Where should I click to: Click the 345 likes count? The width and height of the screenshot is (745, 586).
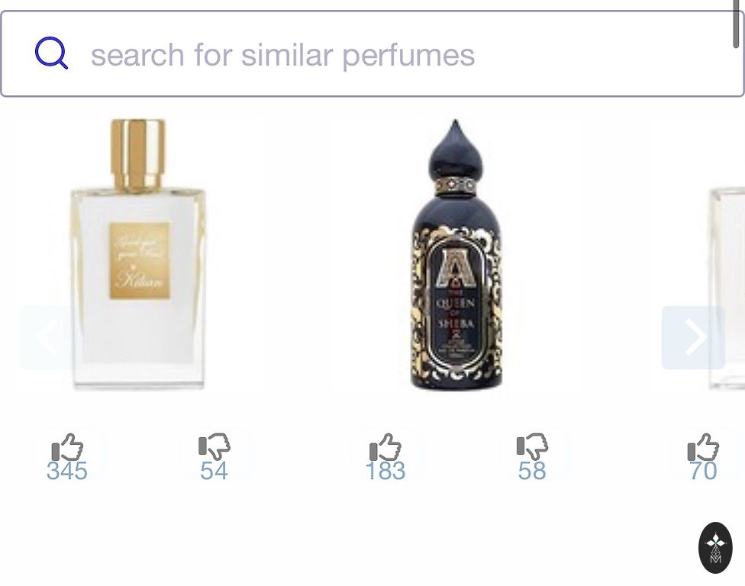pyautogui.click(x=67, y=471)
